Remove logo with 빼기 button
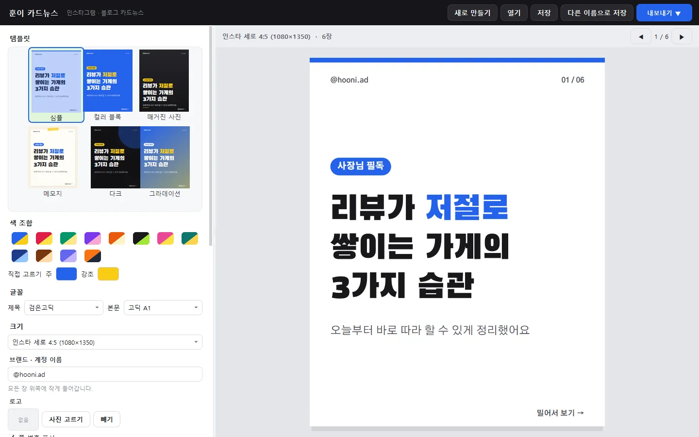 [x=107, y=419]
